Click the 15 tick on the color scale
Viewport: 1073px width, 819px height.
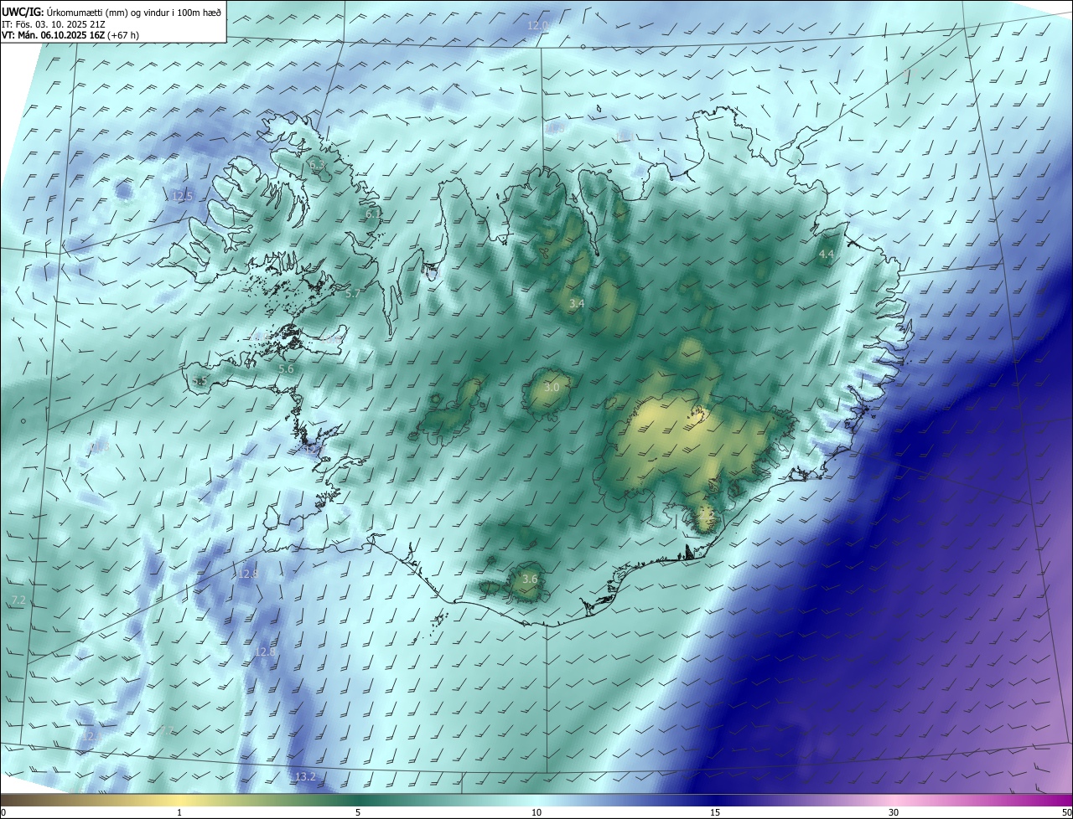pyautogui.click(x=715, y=812)
